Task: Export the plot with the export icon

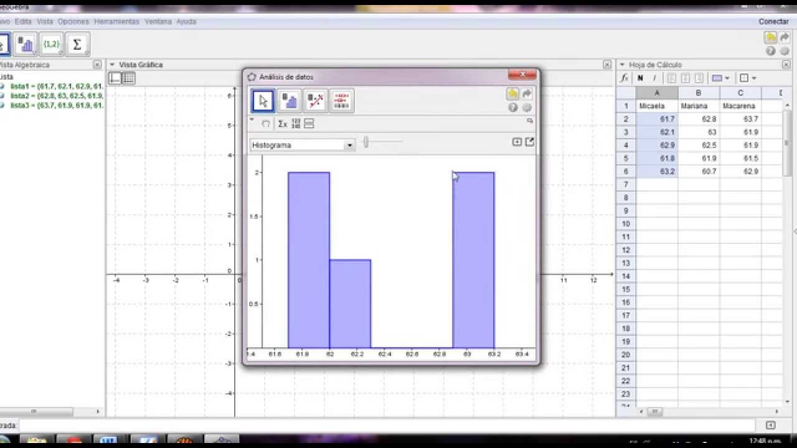Action: pyautogui.click(x=530, y=142)
